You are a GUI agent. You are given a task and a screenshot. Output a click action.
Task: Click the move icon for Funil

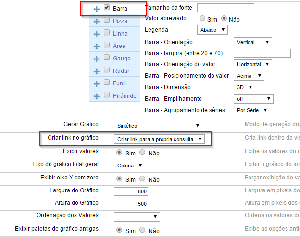pos(97,83)
